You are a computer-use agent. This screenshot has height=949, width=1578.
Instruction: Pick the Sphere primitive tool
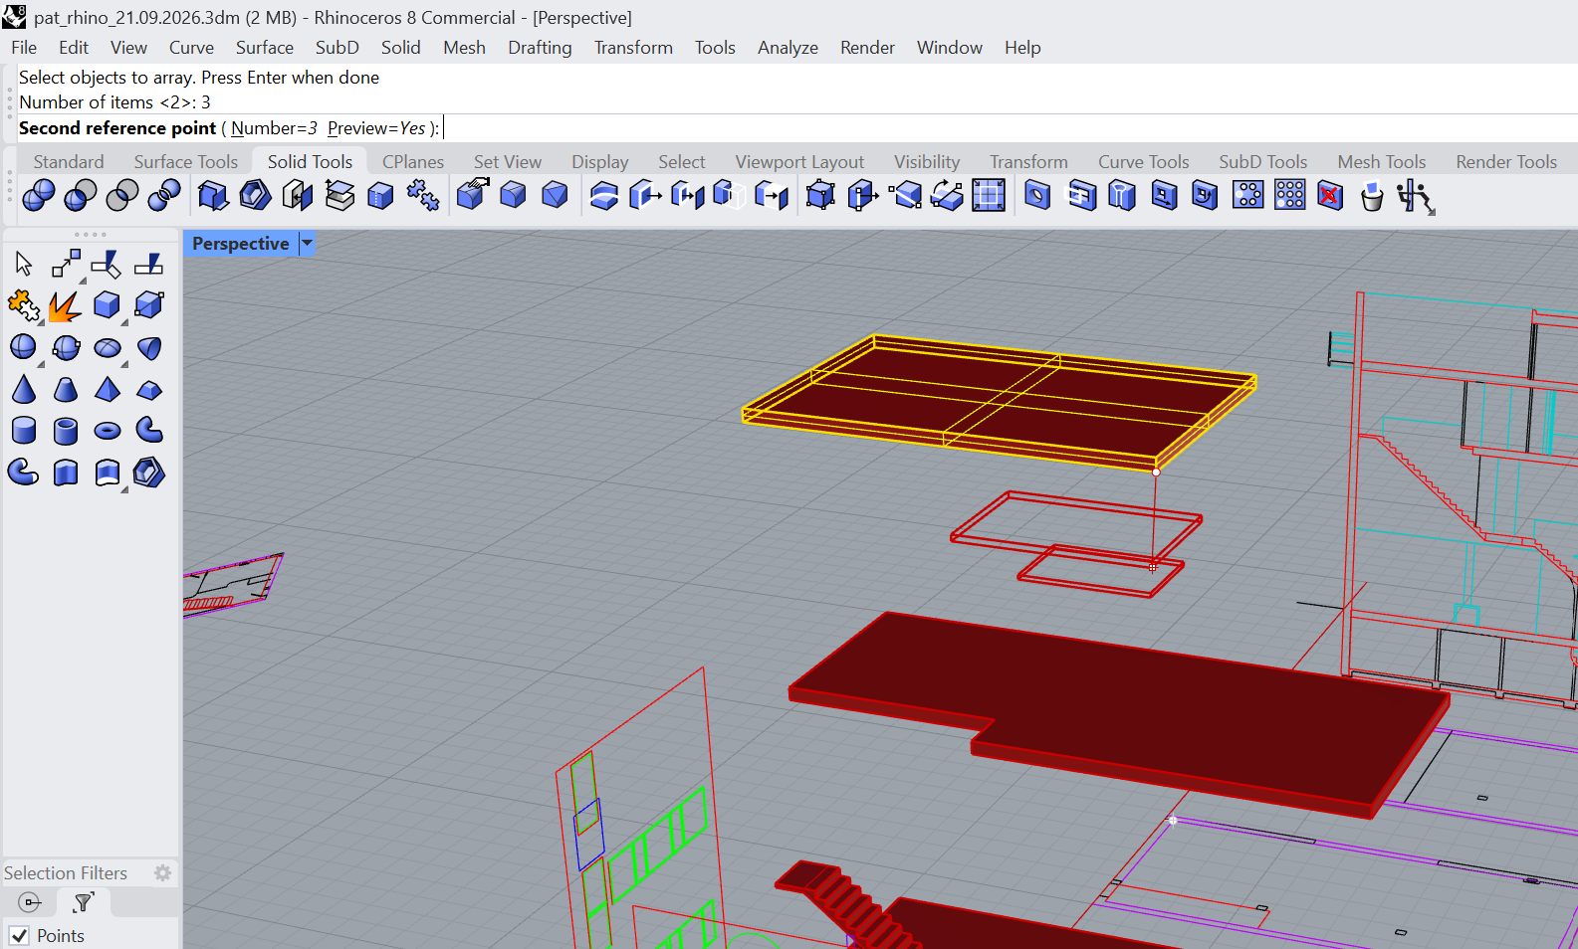click(24, 347)
